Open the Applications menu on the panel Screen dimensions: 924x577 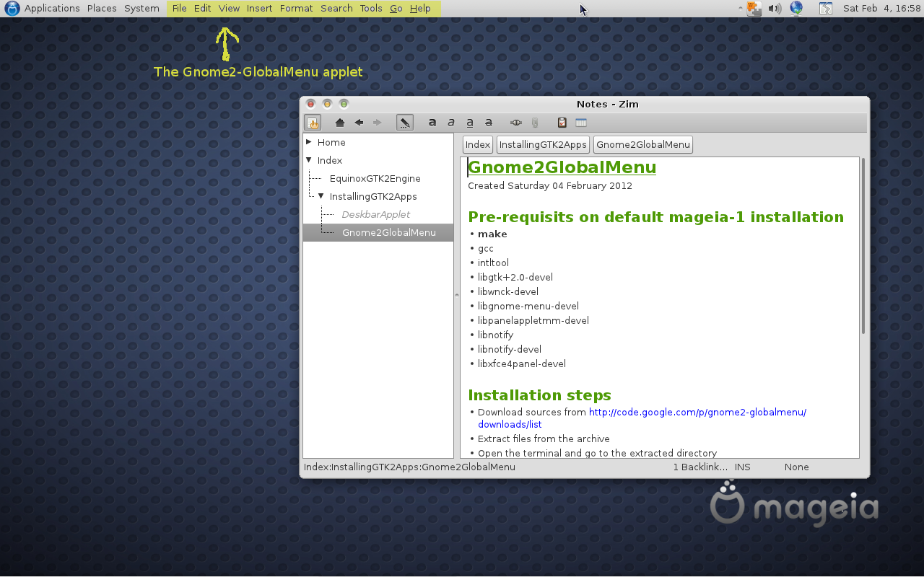pos(52,9)
